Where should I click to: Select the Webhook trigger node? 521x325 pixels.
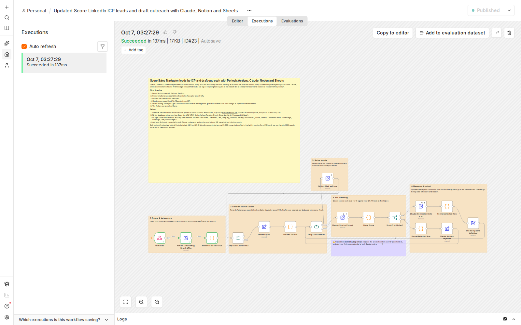160,238
